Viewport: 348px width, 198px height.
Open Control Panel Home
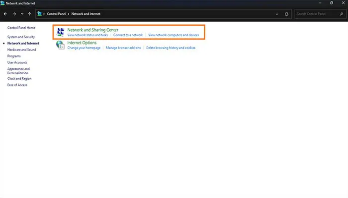click(21, 28)
